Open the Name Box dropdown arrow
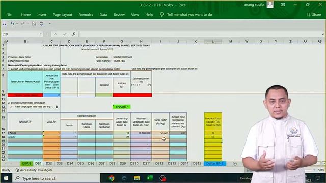The image size is (326, 183). click(41, 34)
